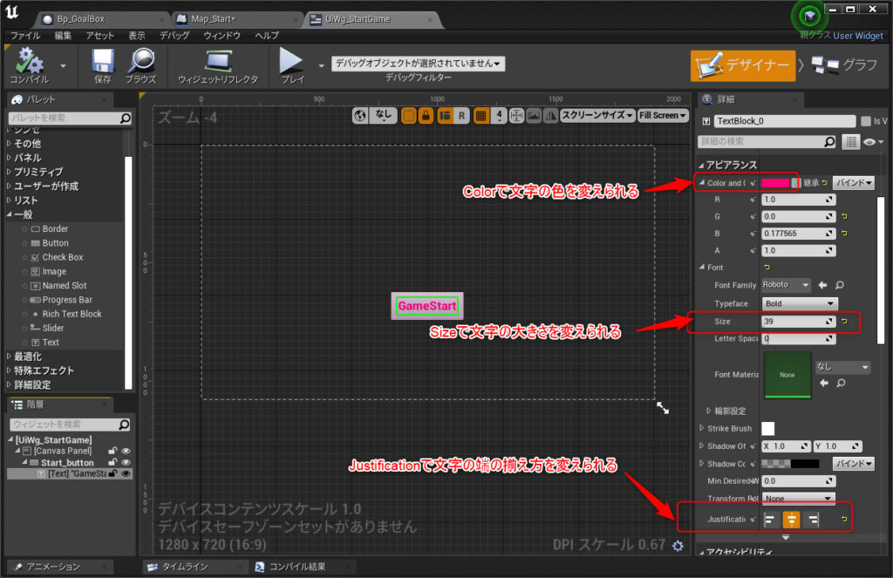Open the Widget Reflector (ウィジェットリフレクタ) tool
Screen dimensions: 893x578
coord(217,61)
